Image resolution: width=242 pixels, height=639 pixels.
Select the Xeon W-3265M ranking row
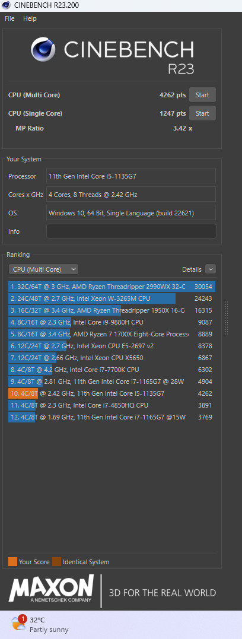point(112,298)
